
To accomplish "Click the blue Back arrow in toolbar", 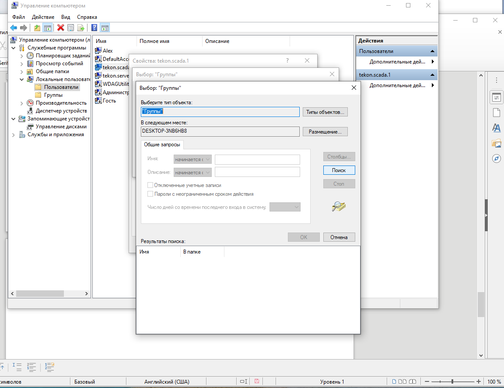I will pyautogui.click(x=14, y=28).
